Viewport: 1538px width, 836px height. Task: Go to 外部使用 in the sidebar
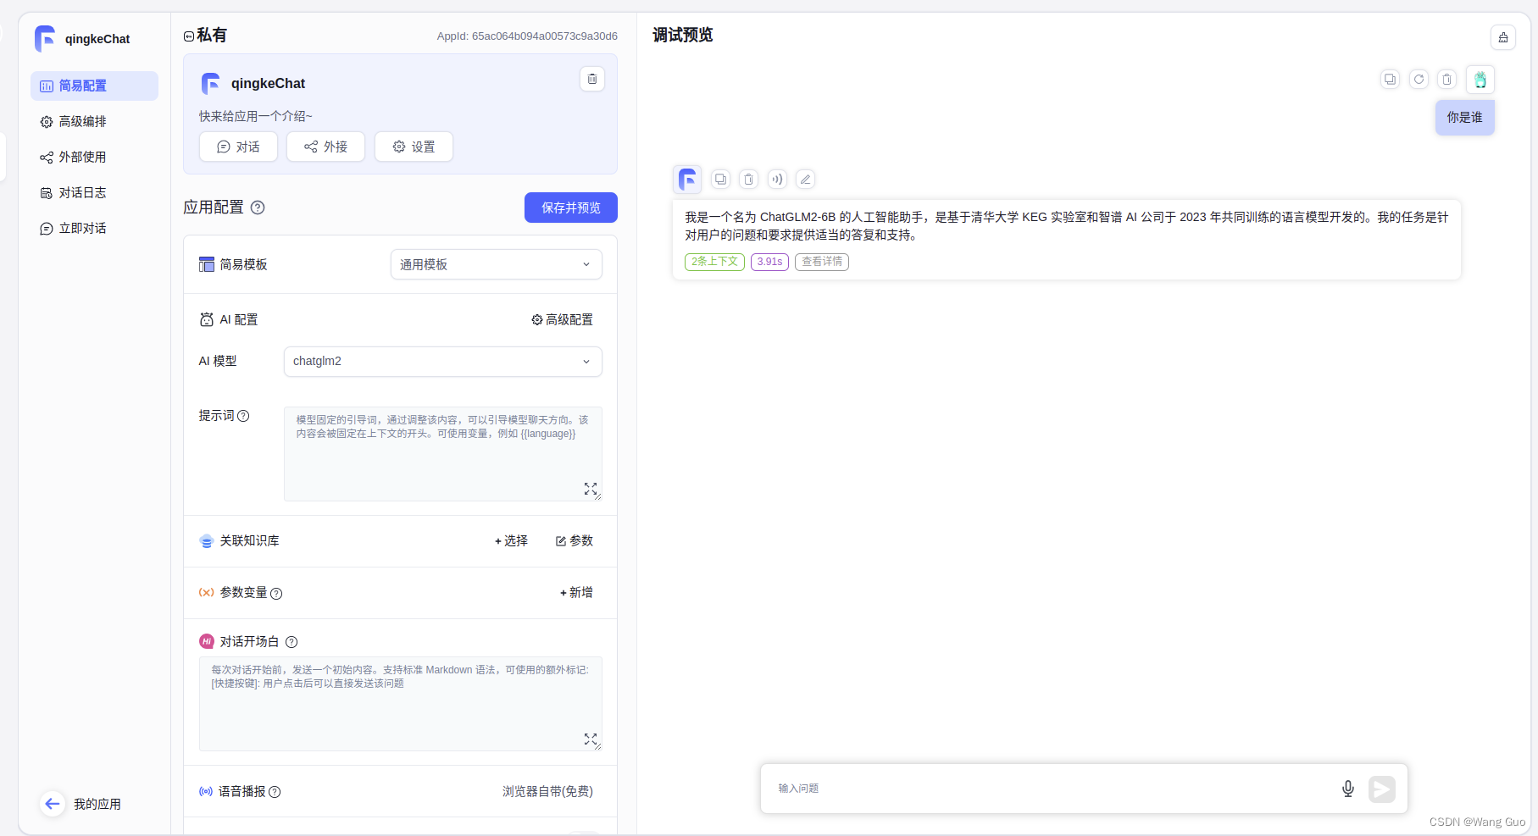tap(94, 157)
